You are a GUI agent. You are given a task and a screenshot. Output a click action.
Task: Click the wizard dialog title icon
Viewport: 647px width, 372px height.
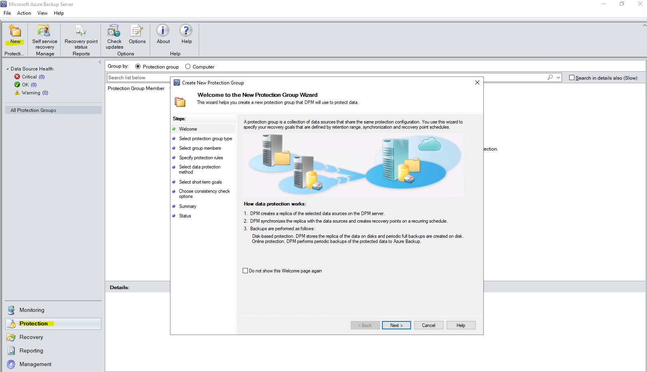[x=177, y=82]
